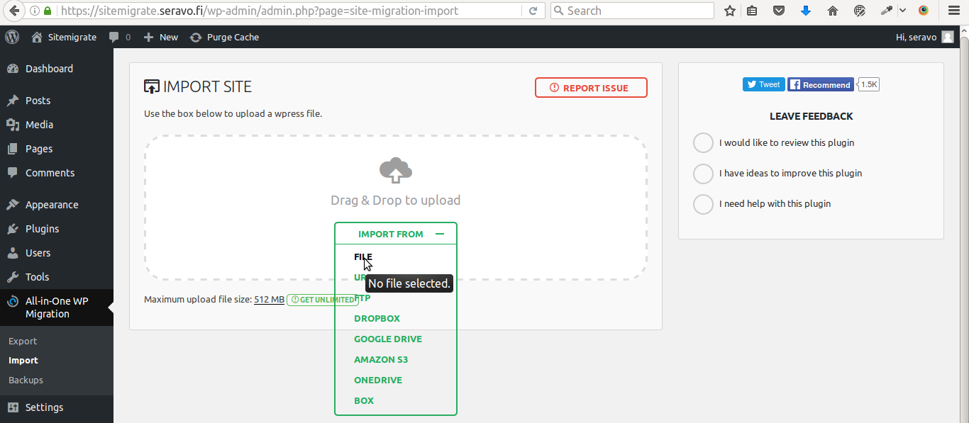Click the "Drag & Drop to upload" text
969x423 pixels.
tap(396, 201)
